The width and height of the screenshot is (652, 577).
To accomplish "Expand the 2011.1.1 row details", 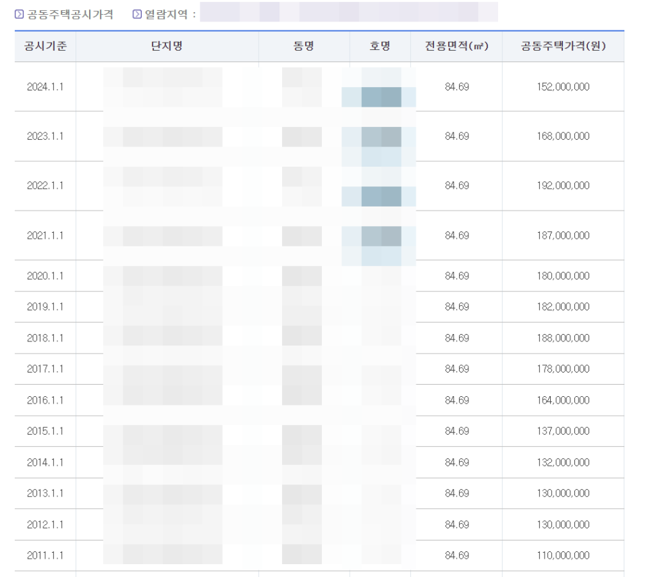I will point(45,555).
